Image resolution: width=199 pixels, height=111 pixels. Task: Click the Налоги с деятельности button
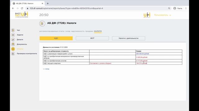(128, 38)
